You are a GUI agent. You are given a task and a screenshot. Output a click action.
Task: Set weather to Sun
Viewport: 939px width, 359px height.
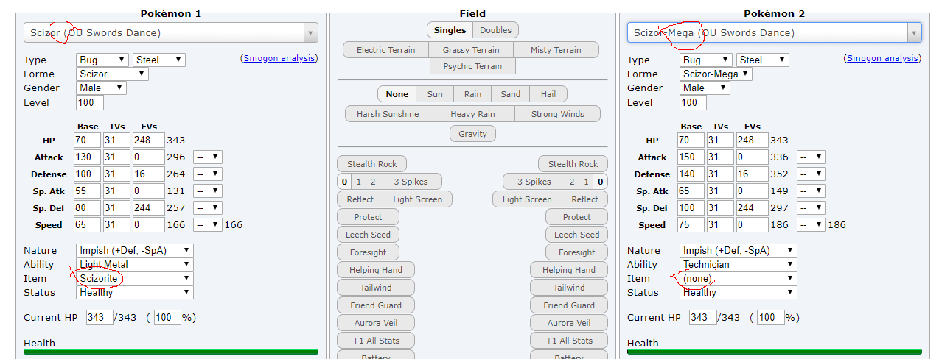(x=435, y=94)
